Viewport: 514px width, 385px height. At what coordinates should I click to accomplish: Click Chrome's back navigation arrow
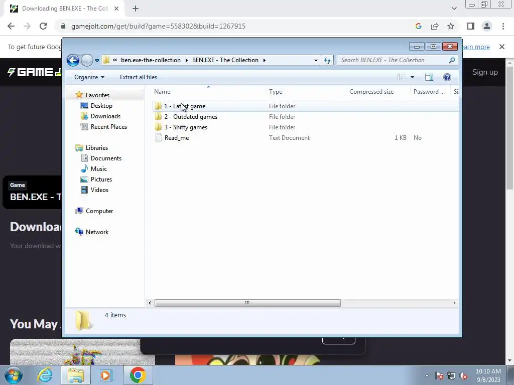click(11, 26)
